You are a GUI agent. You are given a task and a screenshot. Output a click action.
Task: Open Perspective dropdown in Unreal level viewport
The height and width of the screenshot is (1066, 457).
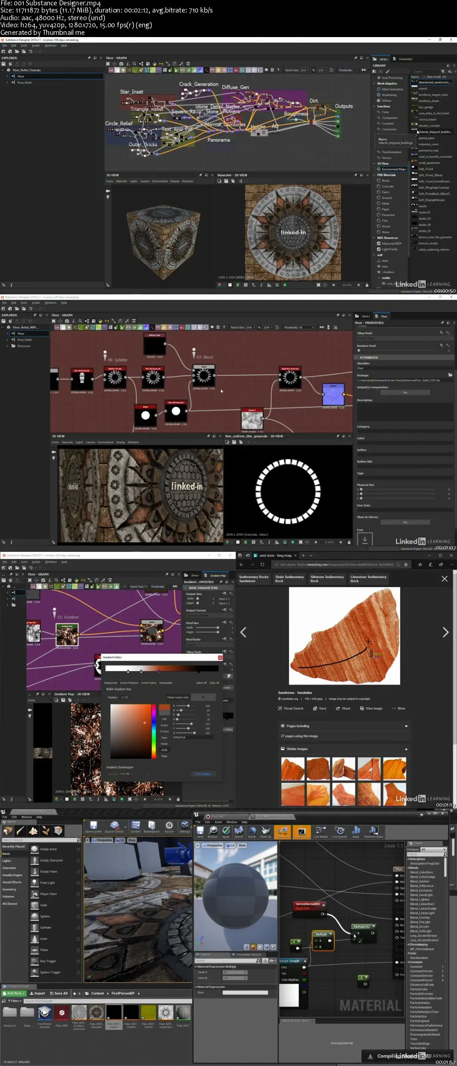[103, 840]
